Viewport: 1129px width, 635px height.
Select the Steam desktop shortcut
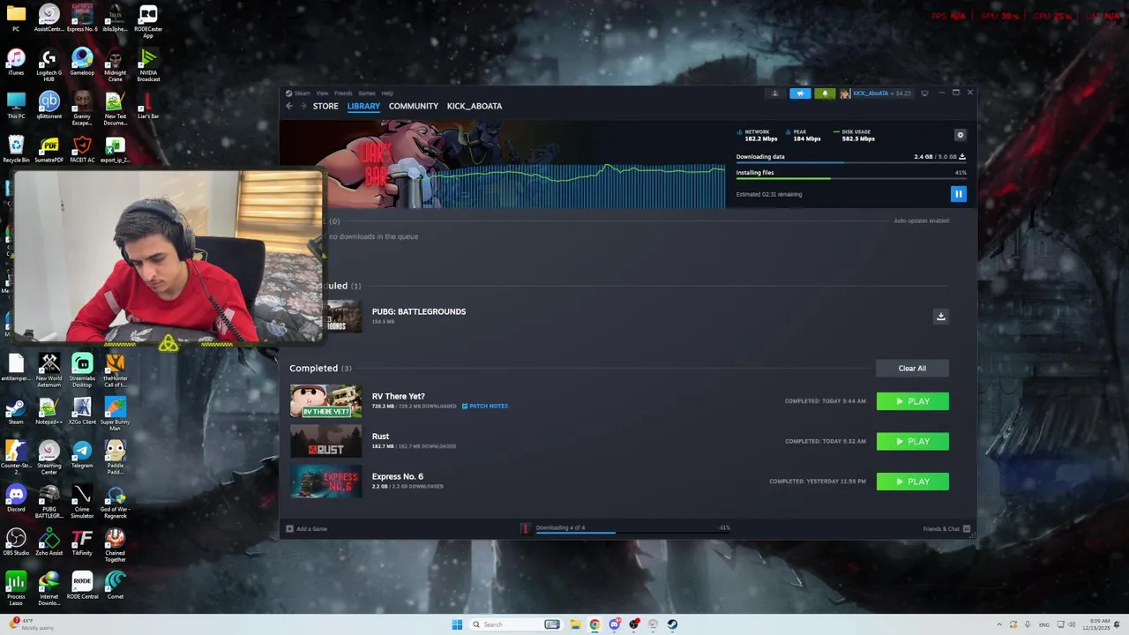tap(16, 411)
